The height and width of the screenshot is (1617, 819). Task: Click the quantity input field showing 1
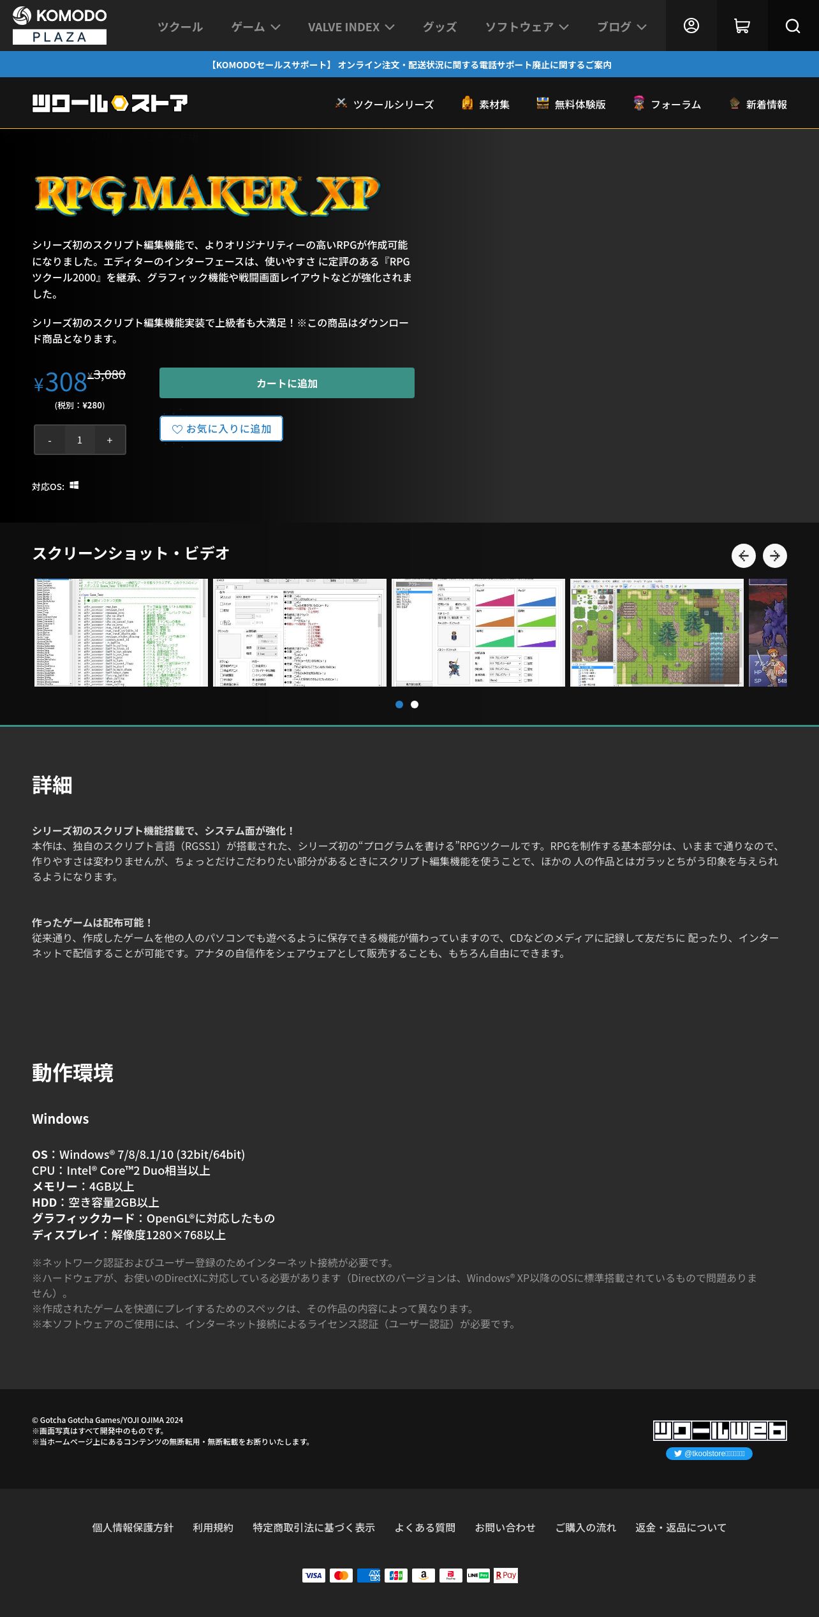point(80,440)
